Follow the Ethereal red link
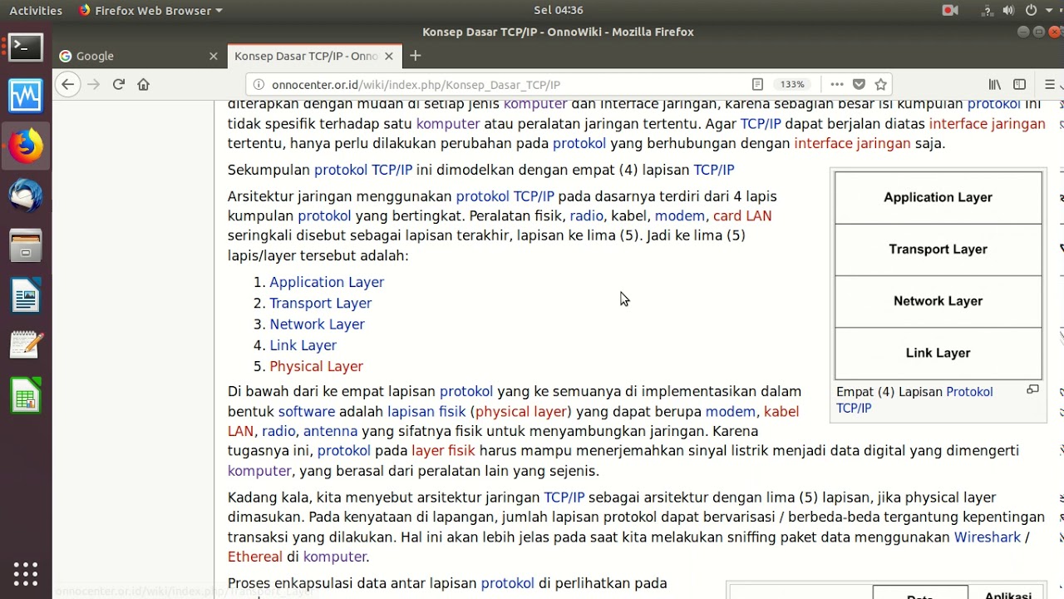This screenshot has height=599, width=1064. 255,557
